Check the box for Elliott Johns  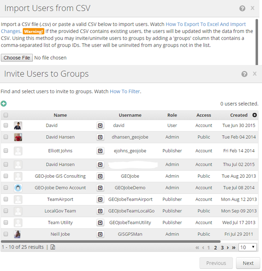tap(6, 151)
